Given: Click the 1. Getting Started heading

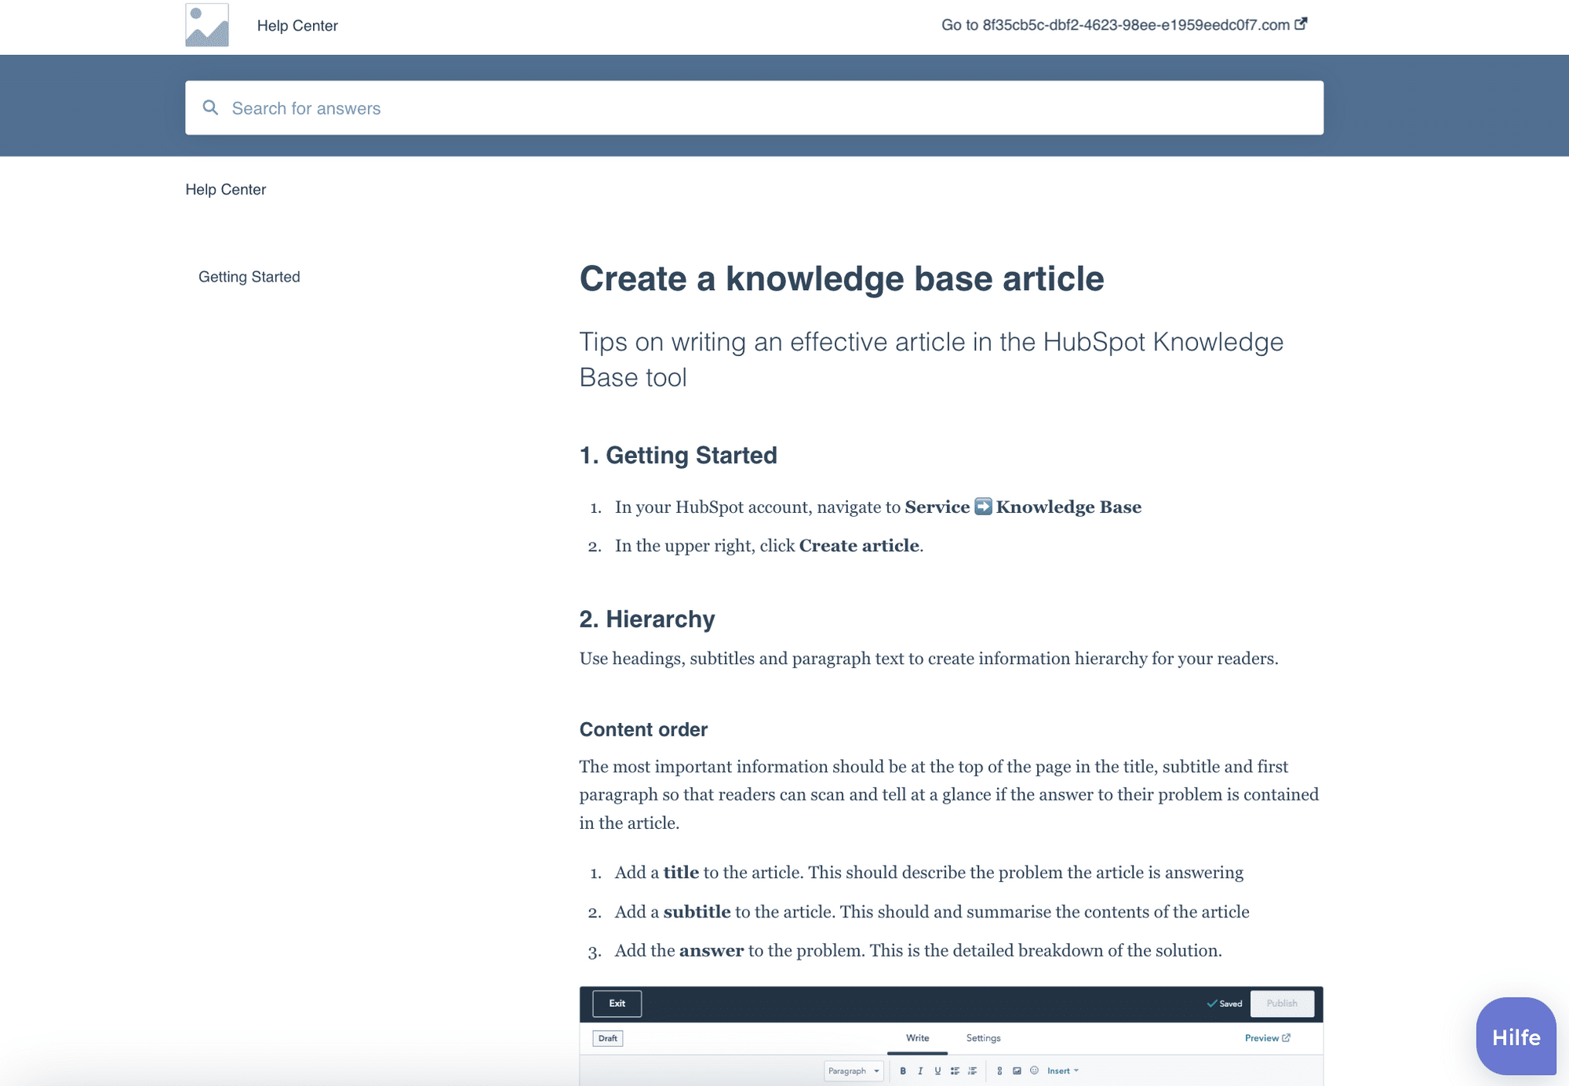Looking at the screenshot, I should pyautogui.click(x=679, y=456).
